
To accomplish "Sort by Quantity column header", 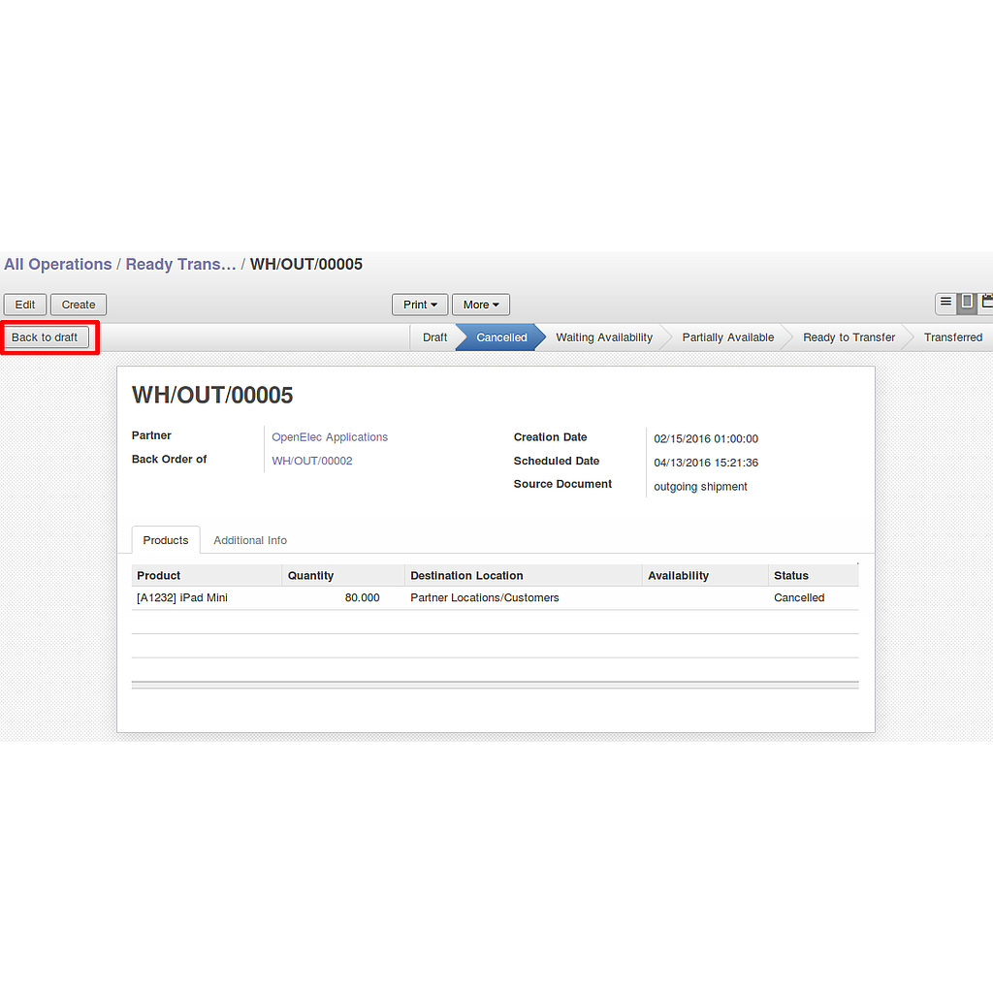I will pos(311,576).
